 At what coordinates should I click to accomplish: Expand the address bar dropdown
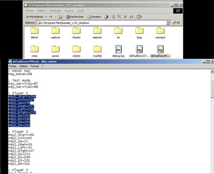(x=168, y=23)
